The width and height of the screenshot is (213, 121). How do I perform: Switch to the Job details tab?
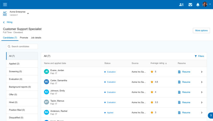[x=36, y=38]
